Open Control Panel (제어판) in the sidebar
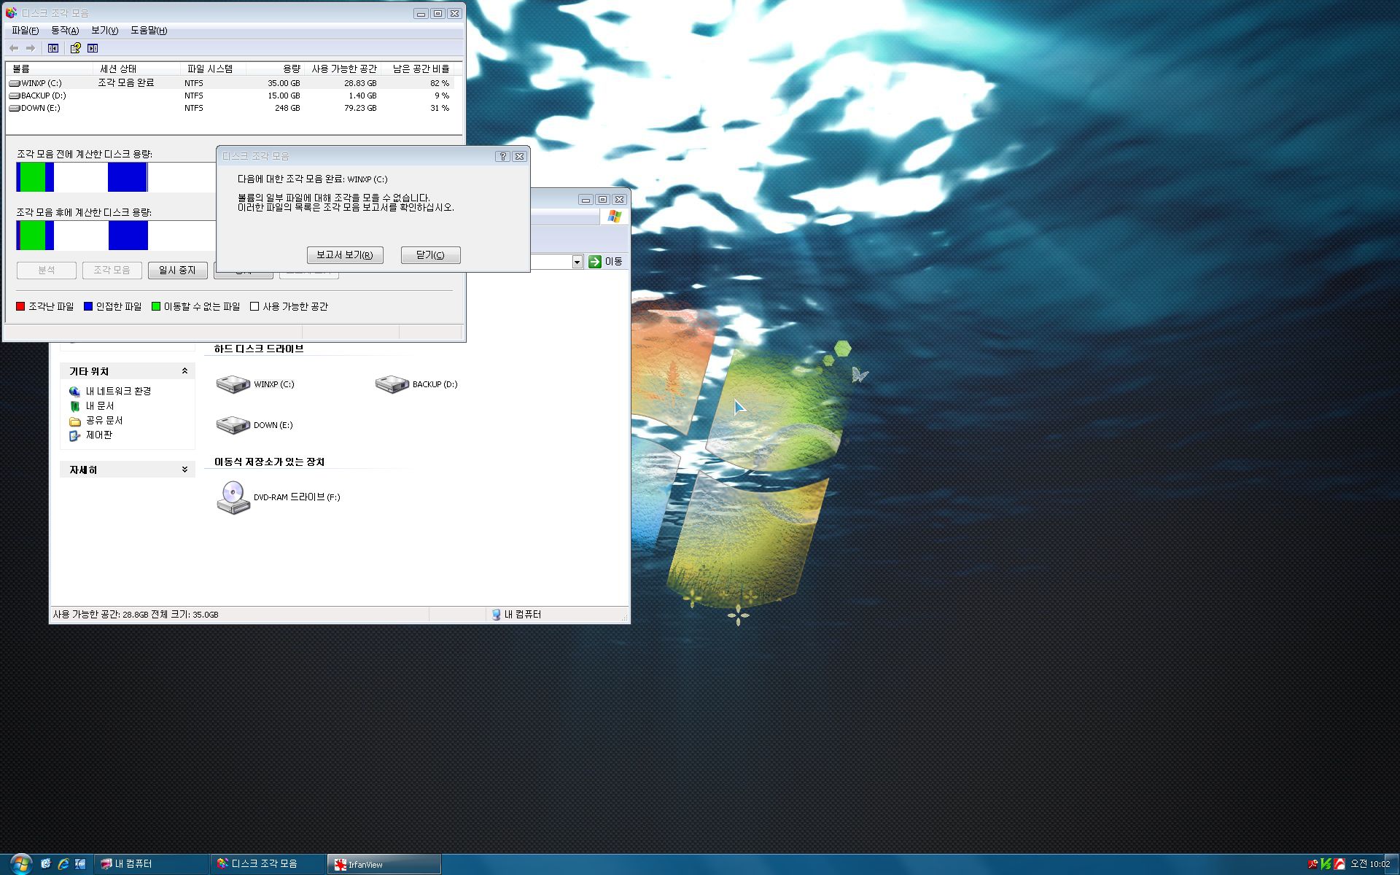Screen dimensions: 1400x875 [x=91, y=435]
